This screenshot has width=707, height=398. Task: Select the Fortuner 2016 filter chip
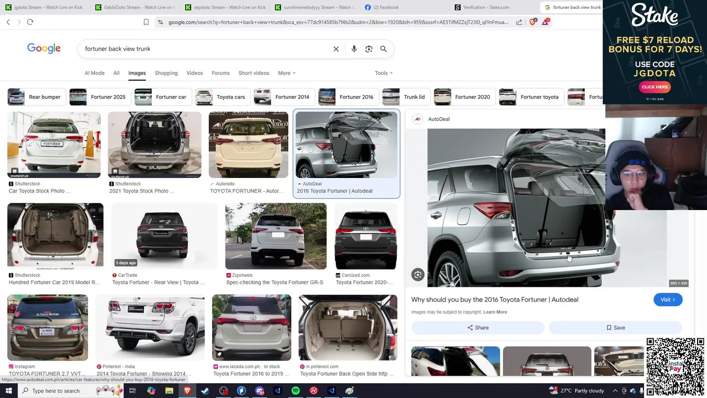click(349, 97)
